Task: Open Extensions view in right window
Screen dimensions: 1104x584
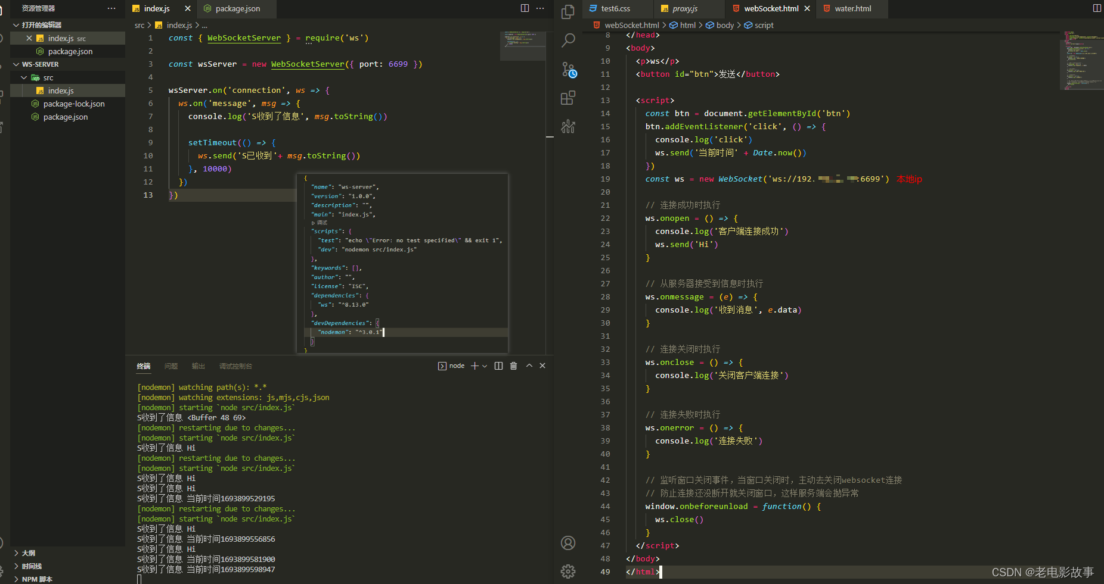Action: pos(568,98)
